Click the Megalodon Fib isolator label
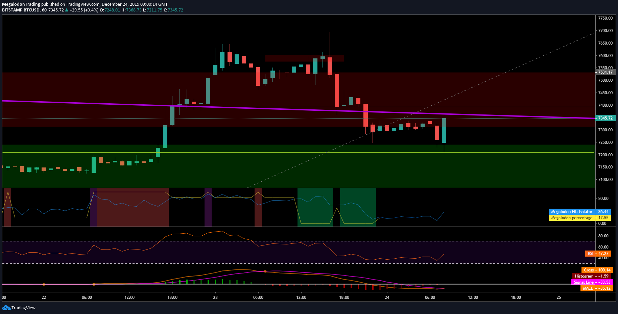This screenshot has width=618, height=314. (x=572, y=212)
